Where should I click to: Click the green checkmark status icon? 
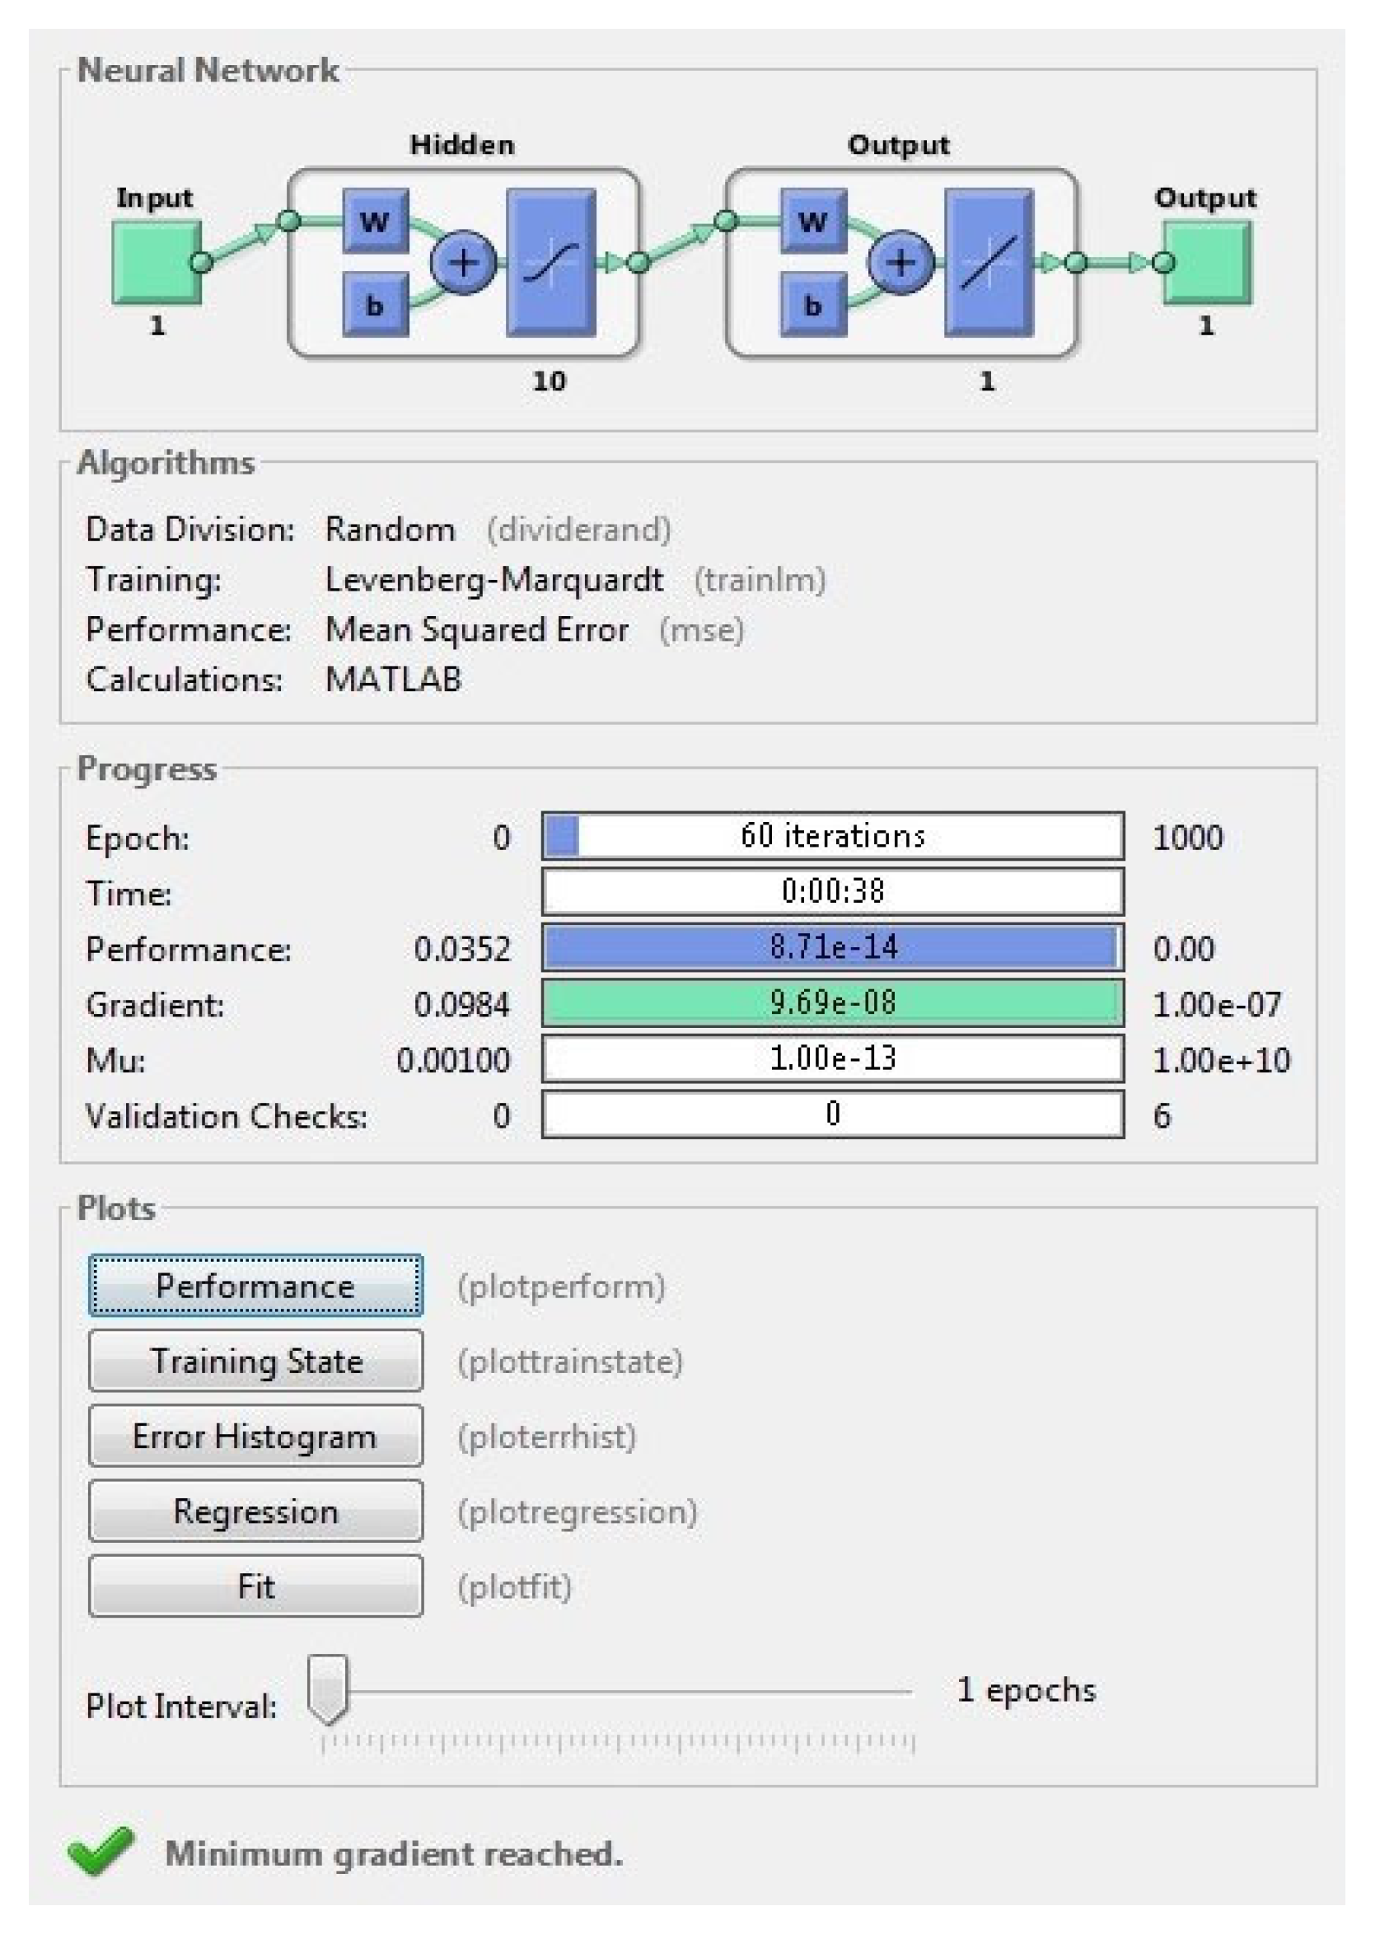101,1851
